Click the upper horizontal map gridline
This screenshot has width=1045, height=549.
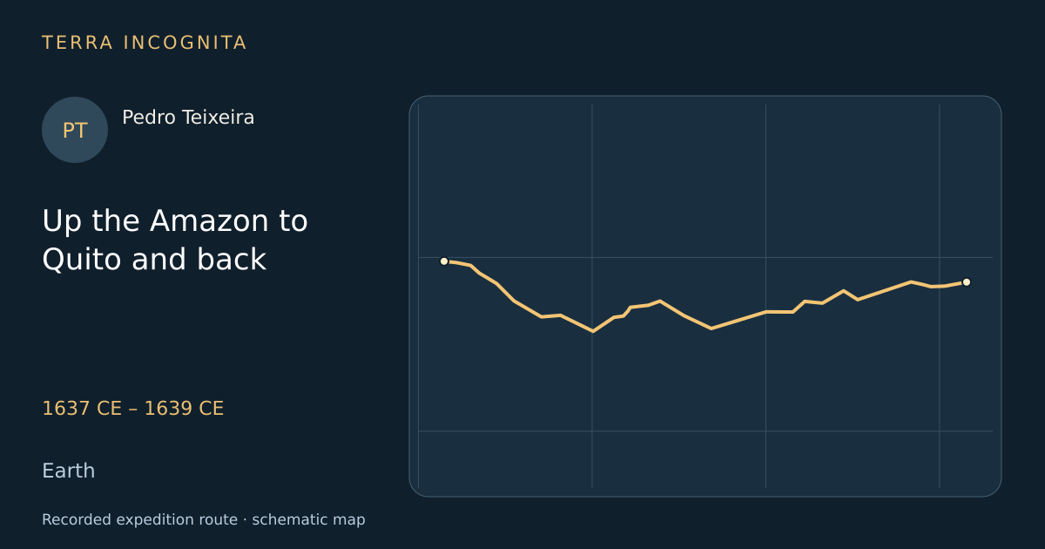click(x=705, y=257)
